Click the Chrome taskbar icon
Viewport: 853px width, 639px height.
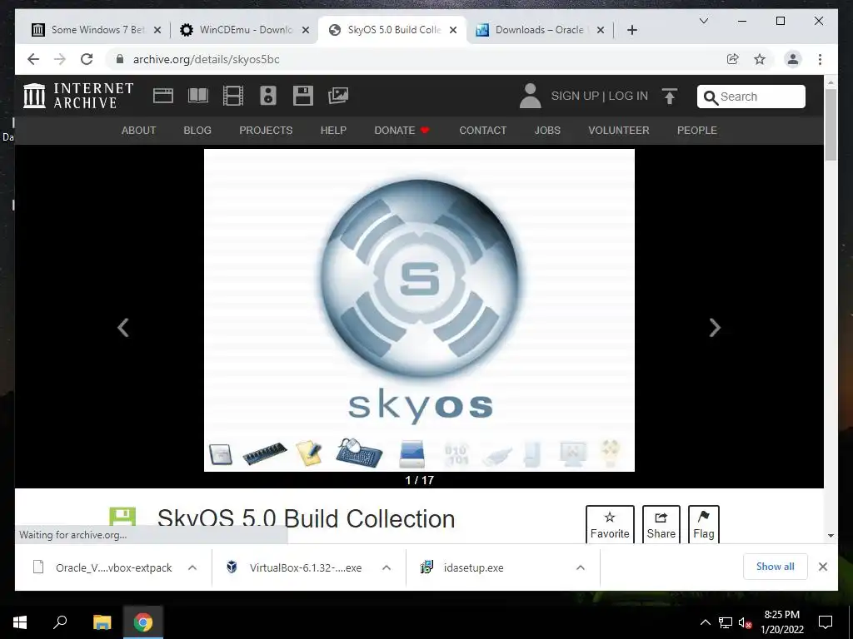pos(143,622)
